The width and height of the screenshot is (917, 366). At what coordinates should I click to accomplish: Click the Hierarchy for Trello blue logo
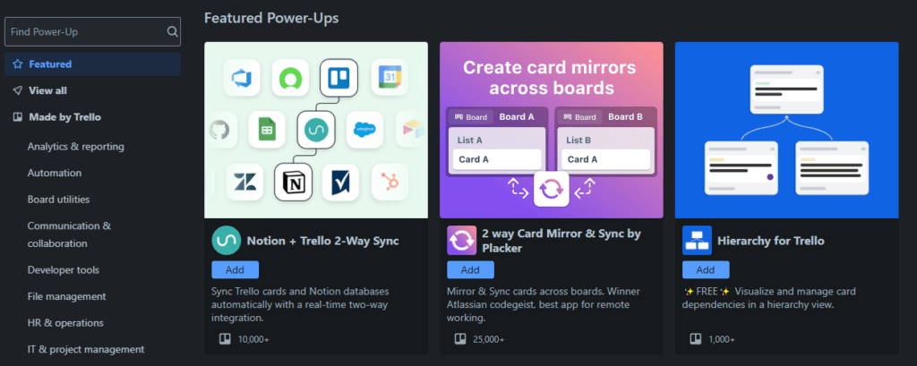697,241
